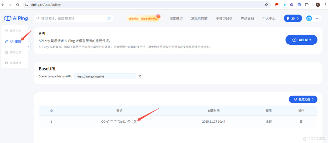Open 产品文档 in top navigation

(x=247, y=18)
